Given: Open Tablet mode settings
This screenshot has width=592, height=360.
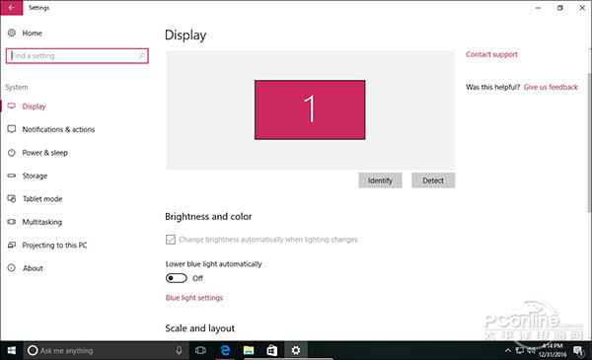Looking at the screenshot, I should (x=42, y=199).
